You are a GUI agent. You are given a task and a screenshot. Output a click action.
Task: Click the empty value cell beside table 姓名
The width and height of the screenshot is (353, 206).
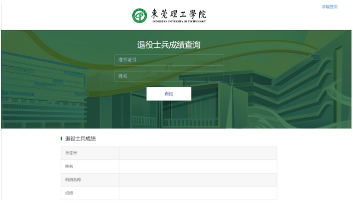[198, 166]
